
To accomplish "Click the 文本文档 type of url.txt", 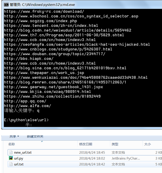I will tap(118, 164).
